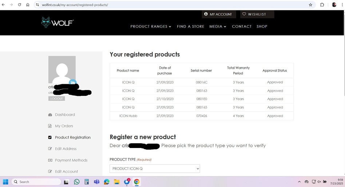Screen dimensions: 345x187
Task: Go to the CONTACT page
Action: tap(242, 27)
